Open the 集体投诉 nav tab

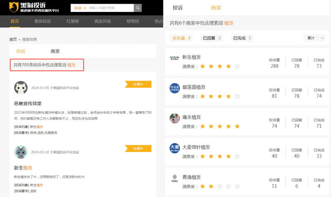pyautogui.click(x=43, y=21)
